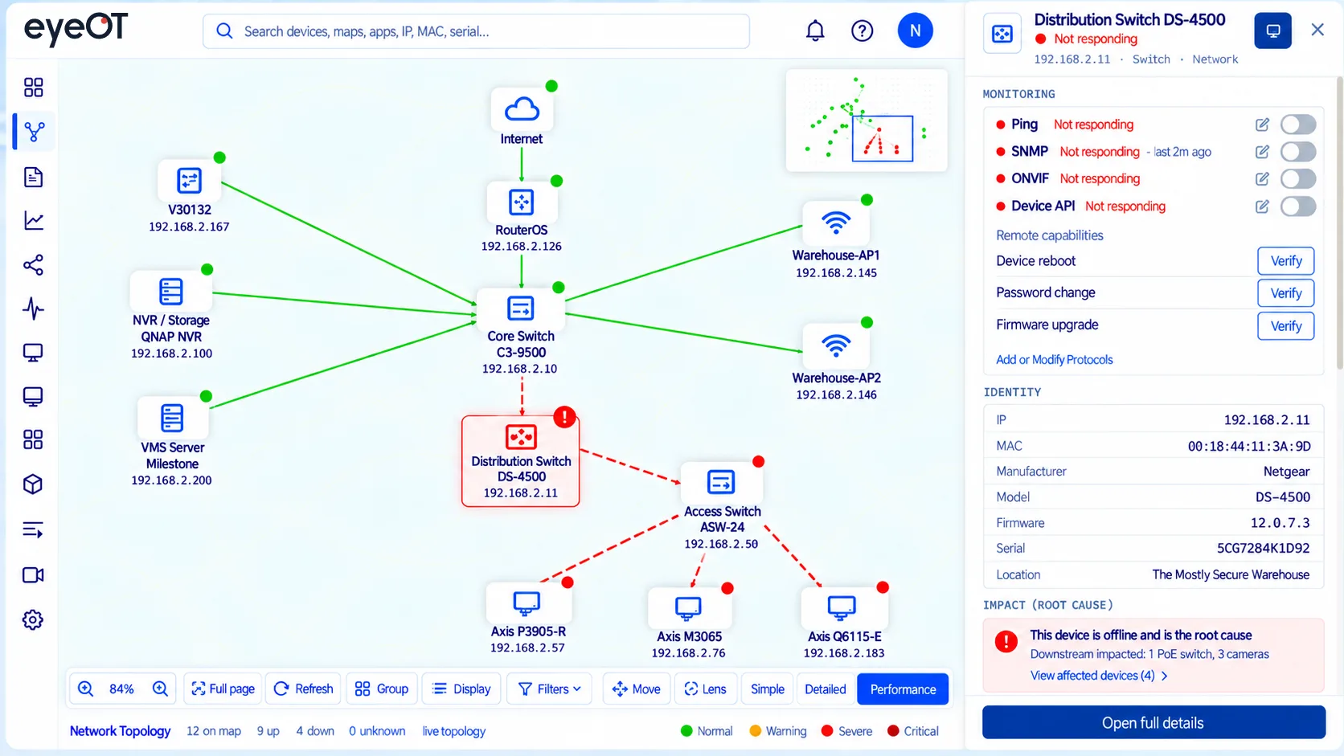This screenshot has height=756, width=1344.
Task: Open the activity pulse sidebar icon
Action: pyautogui.click(x=33, y=309)
